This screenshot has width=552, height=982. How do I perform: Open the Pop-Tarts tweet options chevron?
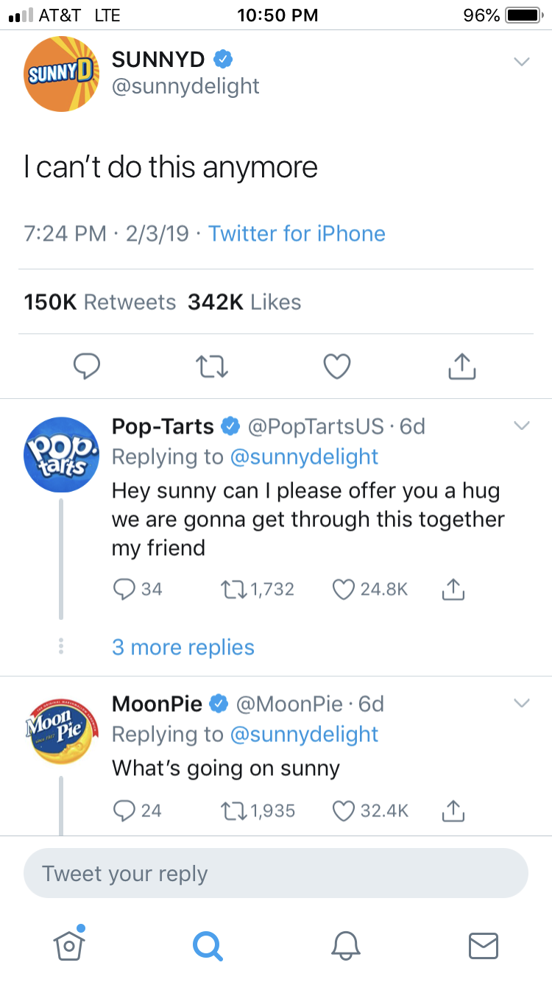point(521,426)
